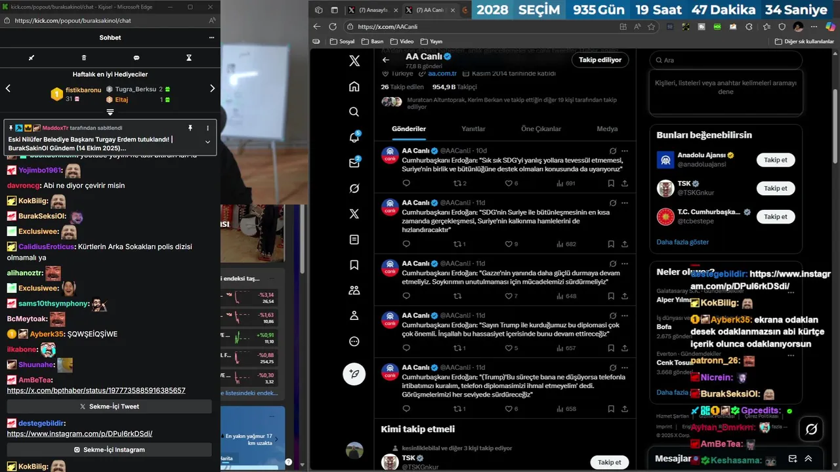Open Grok from the X sidebar

pos(354,188)
